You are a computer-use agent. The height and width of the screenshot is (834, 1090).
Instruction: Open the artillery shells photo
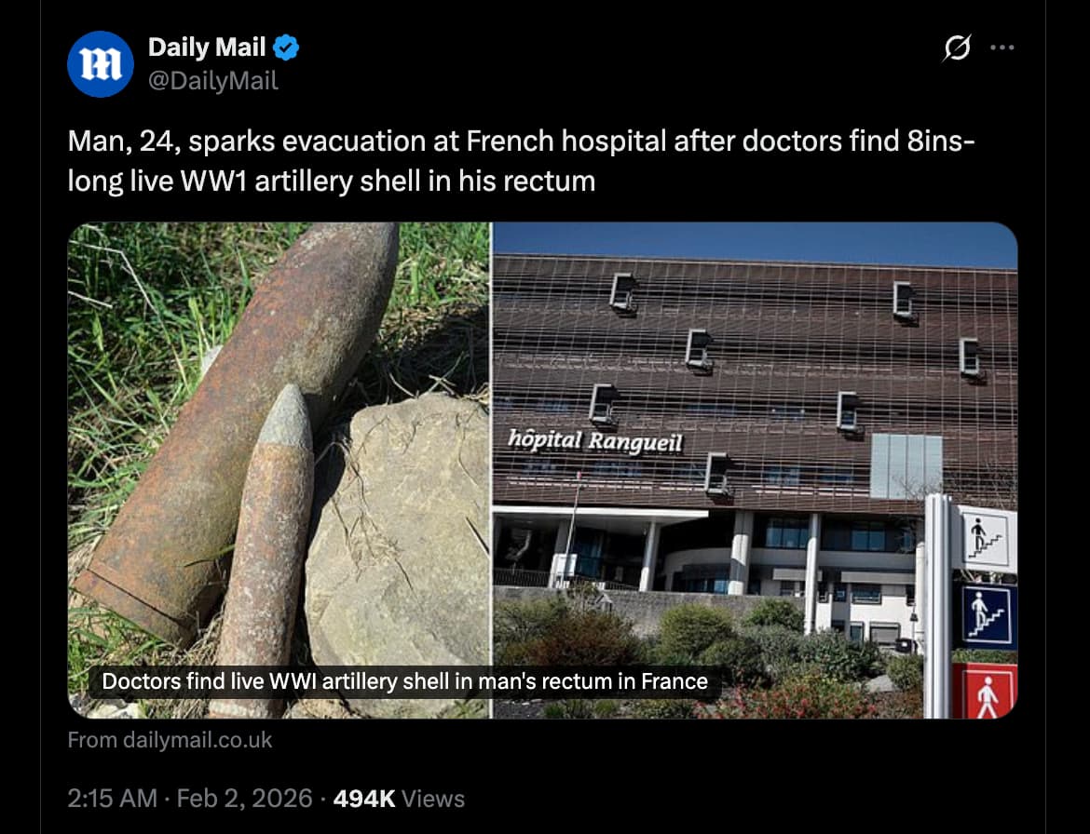(x=279, y=470)
